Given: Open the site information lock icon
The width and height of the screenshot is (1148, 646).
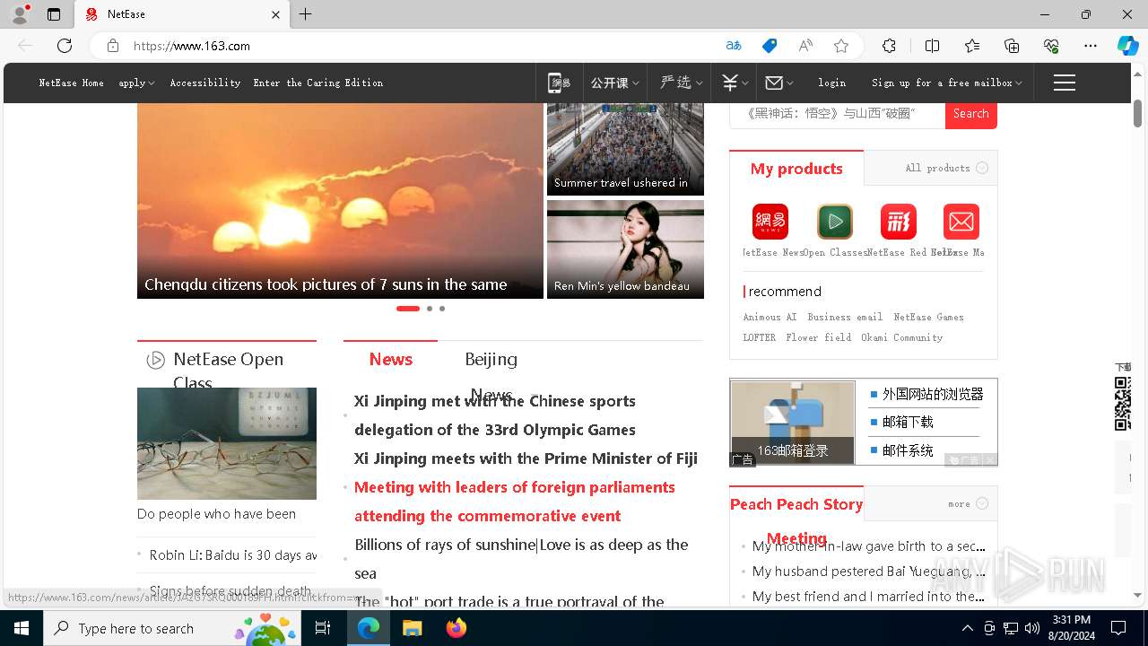Looking at the screenshot, I should tap(112, 46).
